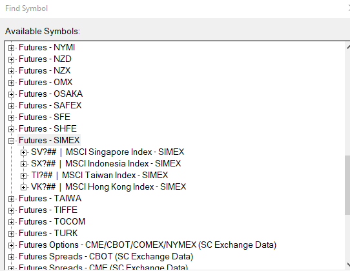Viewport: 350px width, 271px height.
Task: Select the Futures - SHFE row
Action: pyautogui.click(x=48, y=128)
